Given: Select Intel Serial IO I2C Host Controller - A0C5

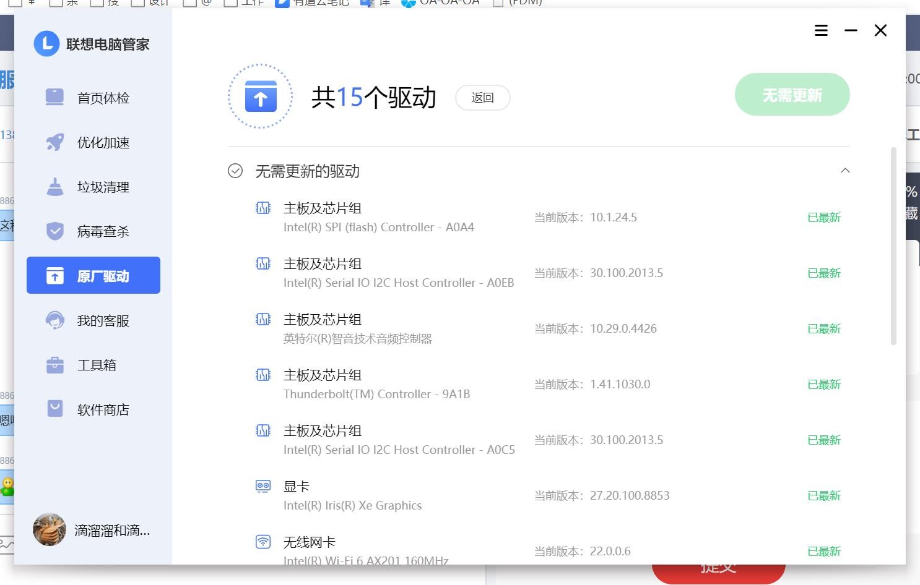Looking at the screenshot, I should [x=399, y=450].
